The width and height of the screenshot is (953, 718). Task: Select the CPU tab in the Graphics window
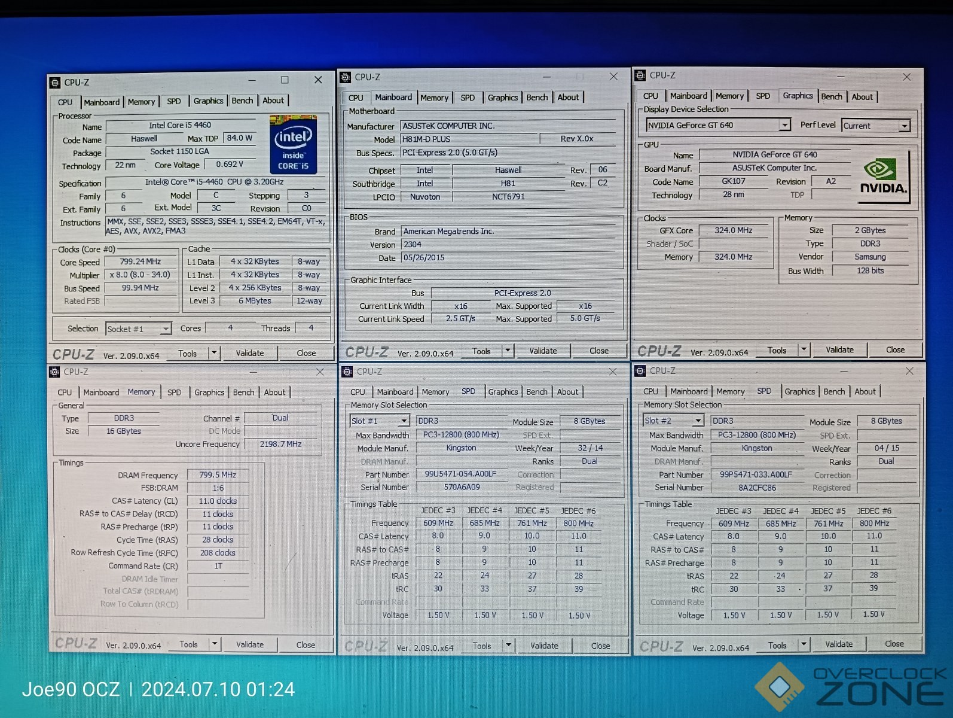click(650, 96)
